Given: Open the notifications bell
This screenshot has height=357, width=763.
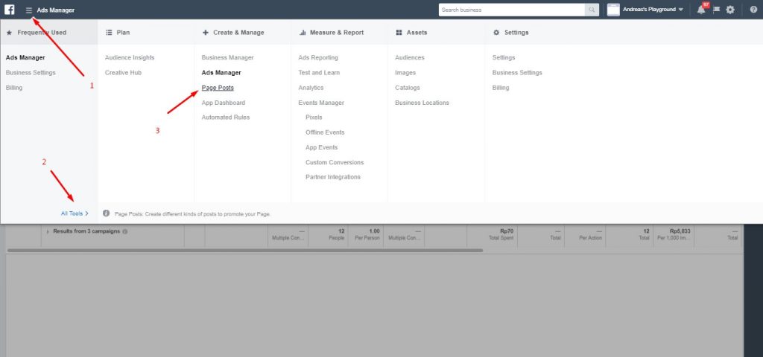Looking at the screenshot, I should (701, 10).
